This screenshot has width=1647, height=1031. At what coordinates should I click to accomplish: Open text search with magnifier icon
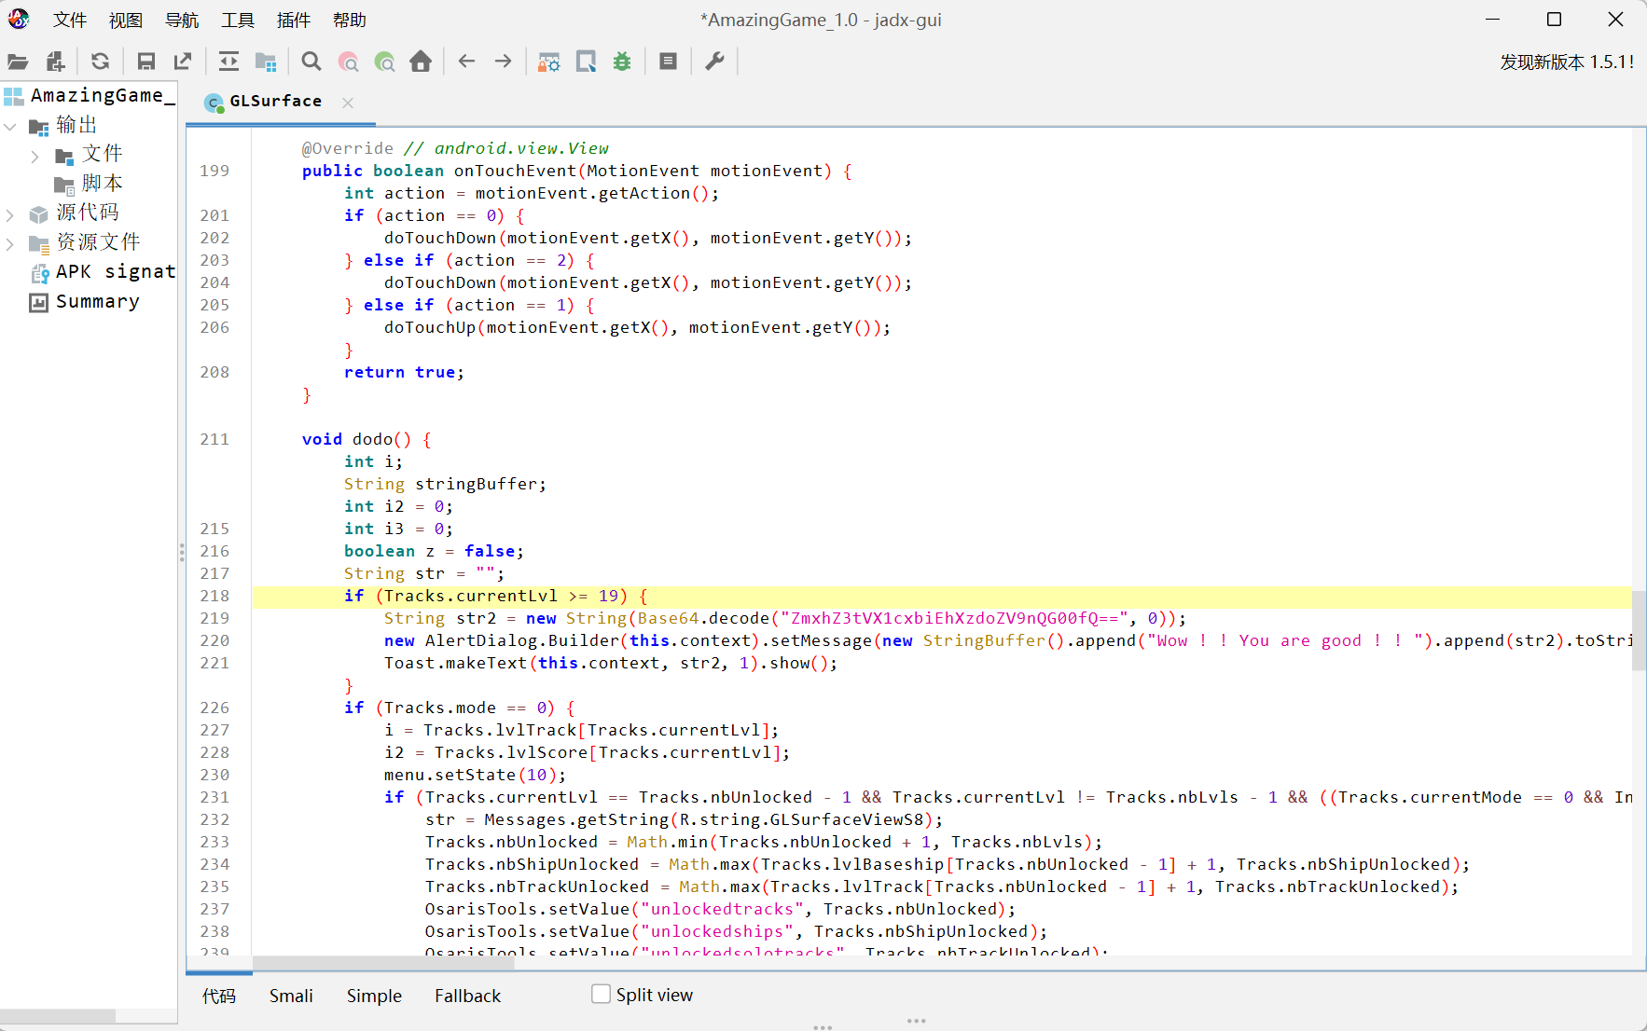(x=311, y=62)
